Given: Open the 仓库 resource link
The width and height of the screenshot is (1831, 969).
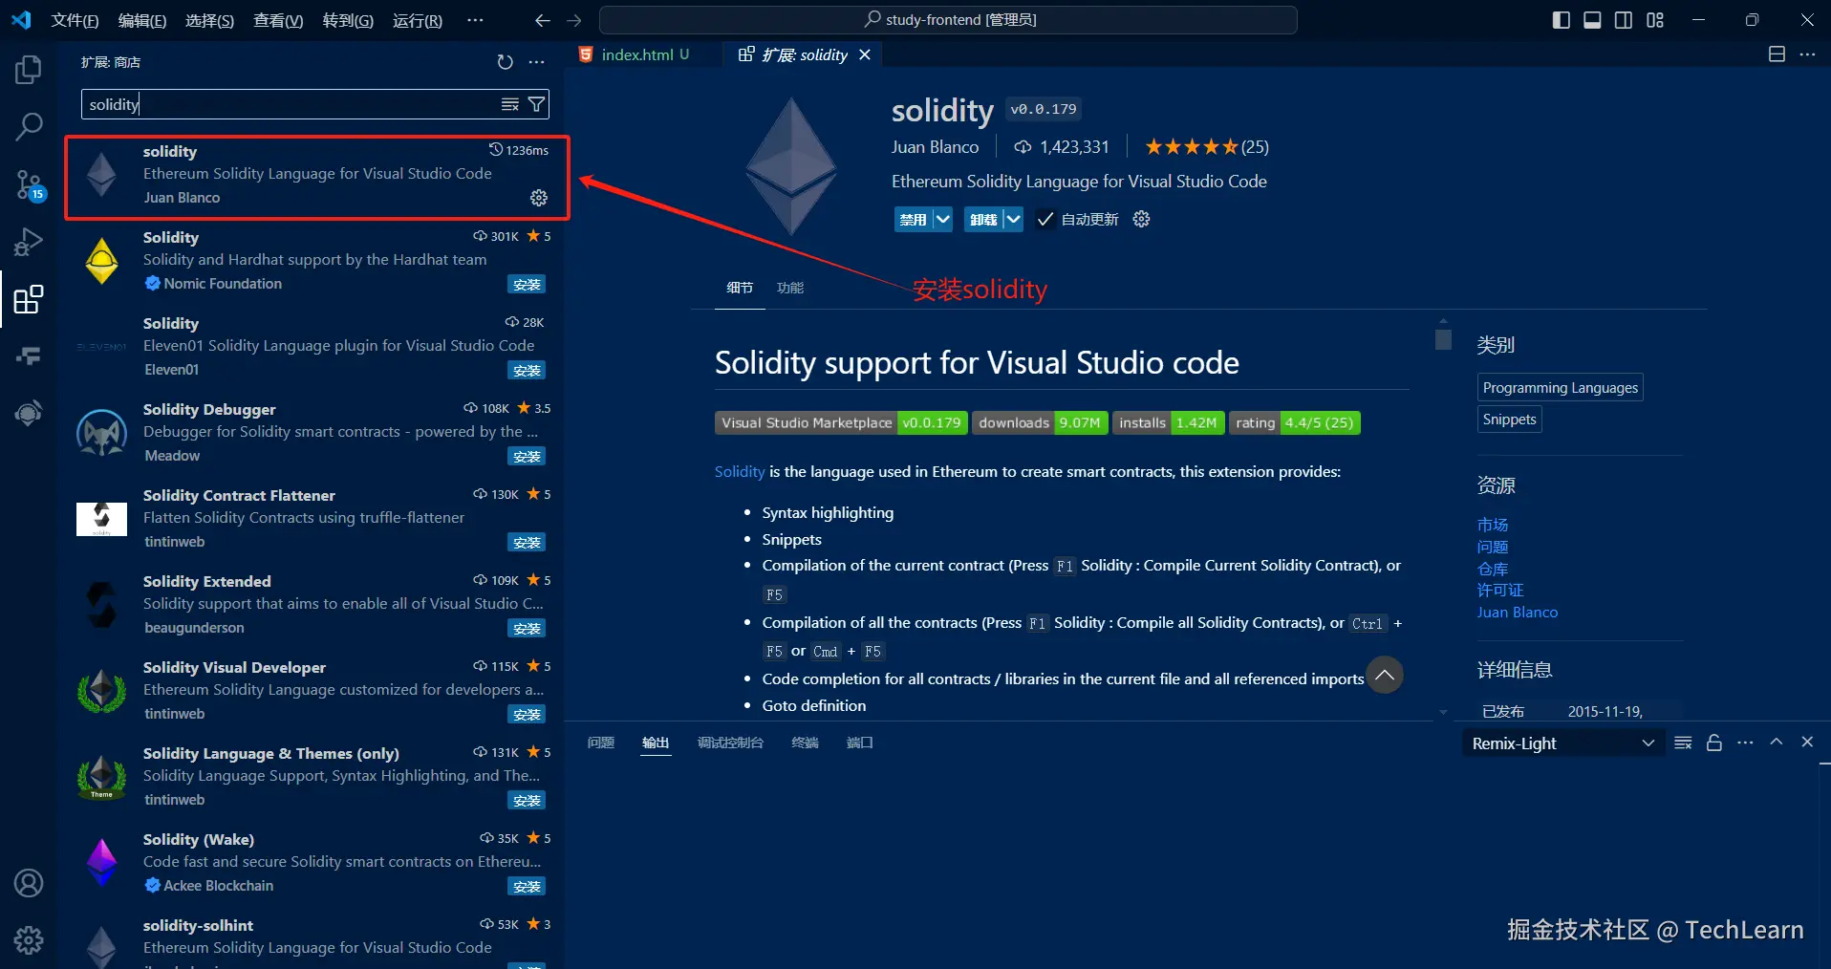Looking at the screenshot, I should 1493,569.
